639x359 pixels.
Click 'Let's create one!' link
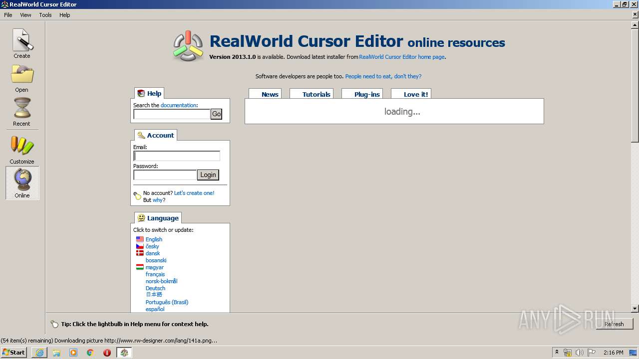point(194,193)
